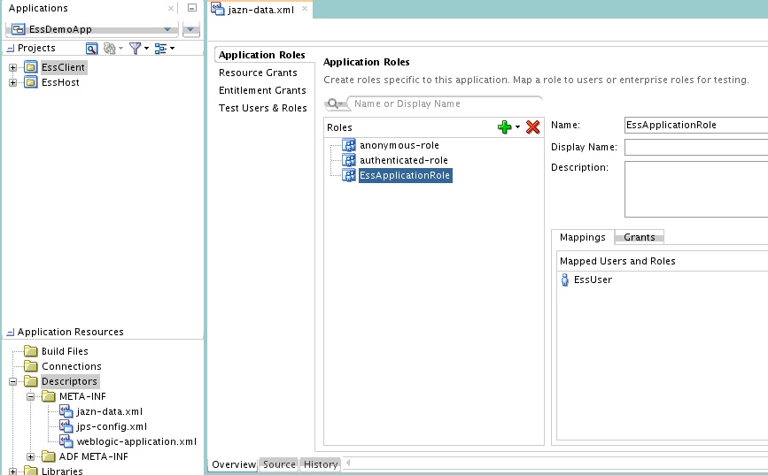Image resolution: width=768 pixels, height=475 pixels.
Task: Click the Projects filter funnel icon
Action: pos(135,48)
